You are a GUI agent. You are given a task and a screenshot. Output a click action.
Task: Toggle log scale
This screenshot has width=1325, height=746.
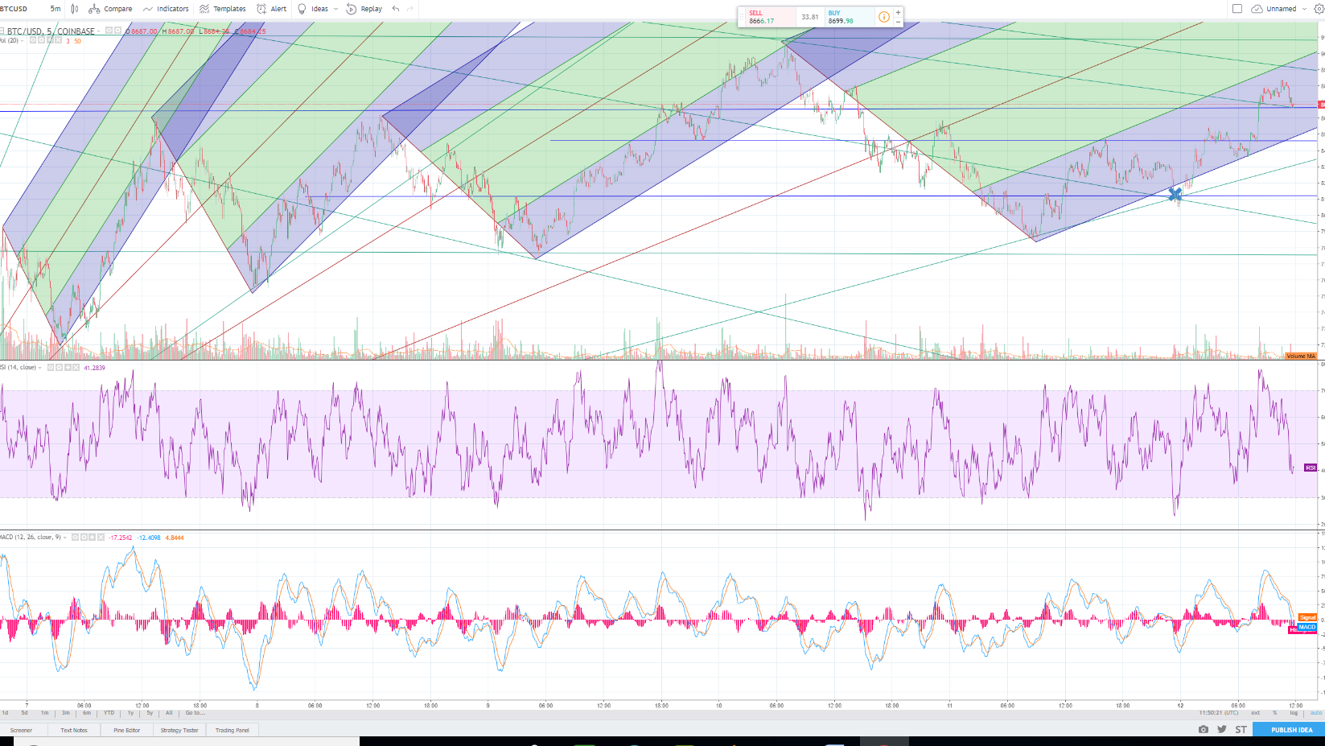click(1294, 713)
